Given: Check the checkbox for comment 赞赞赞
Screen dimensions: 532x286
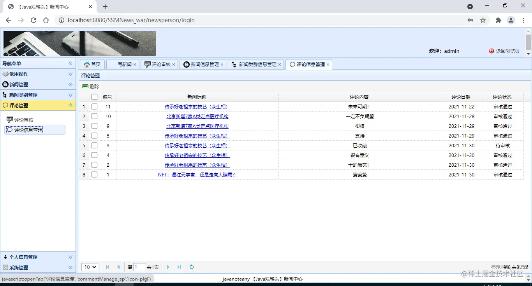Looking at the screenshot, I should coord(94,174).
